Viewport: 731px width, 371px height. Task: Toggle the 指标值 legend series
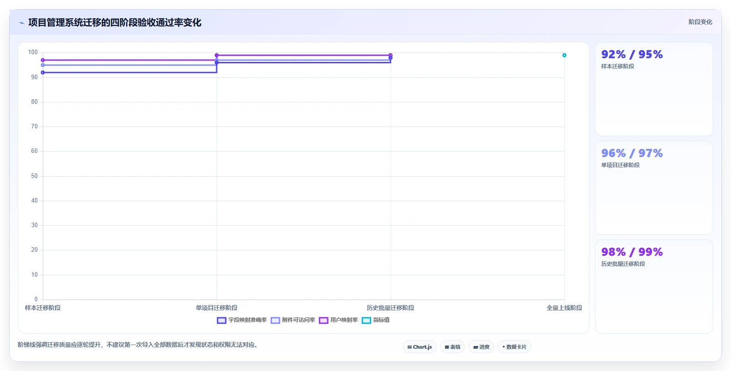pyautogui.click(x=376, y=320)
